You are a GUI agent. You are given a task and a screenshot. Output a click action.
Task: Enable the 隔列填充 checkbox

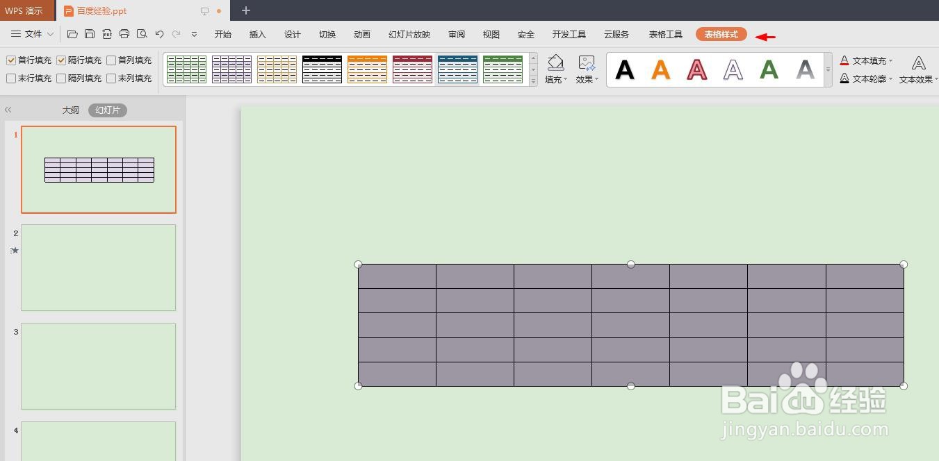point(61,78)
